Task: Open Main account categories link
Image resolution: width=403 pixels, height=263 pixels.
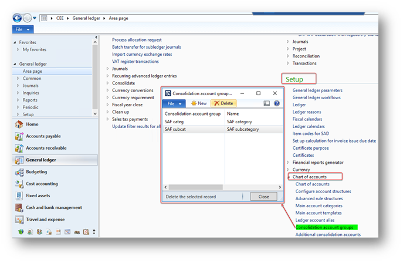Action: (x=319, y=205)
